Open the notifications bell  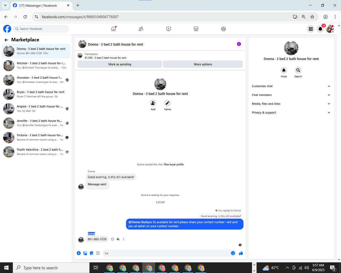pos(320,29)
